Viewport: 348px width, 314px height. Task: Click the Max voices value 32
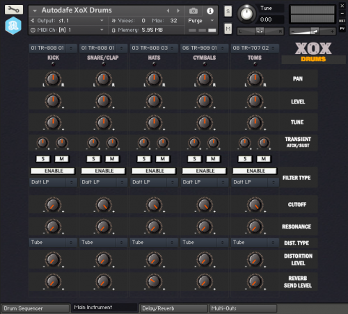[x=174, y=21]
